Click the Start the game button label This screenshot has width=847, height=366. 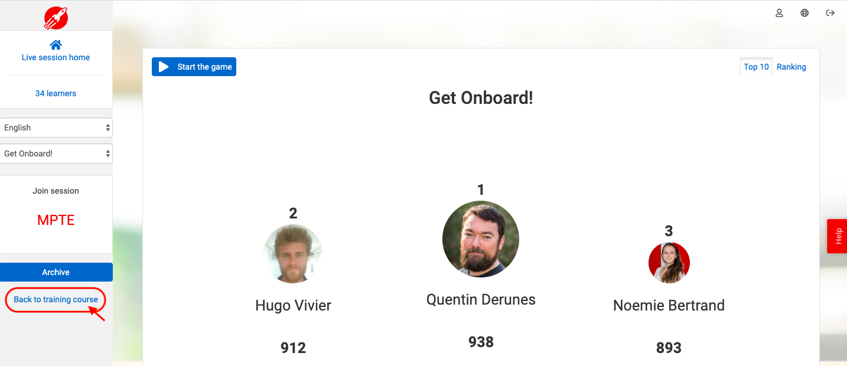pyautogui.click(x=204, y=67)
